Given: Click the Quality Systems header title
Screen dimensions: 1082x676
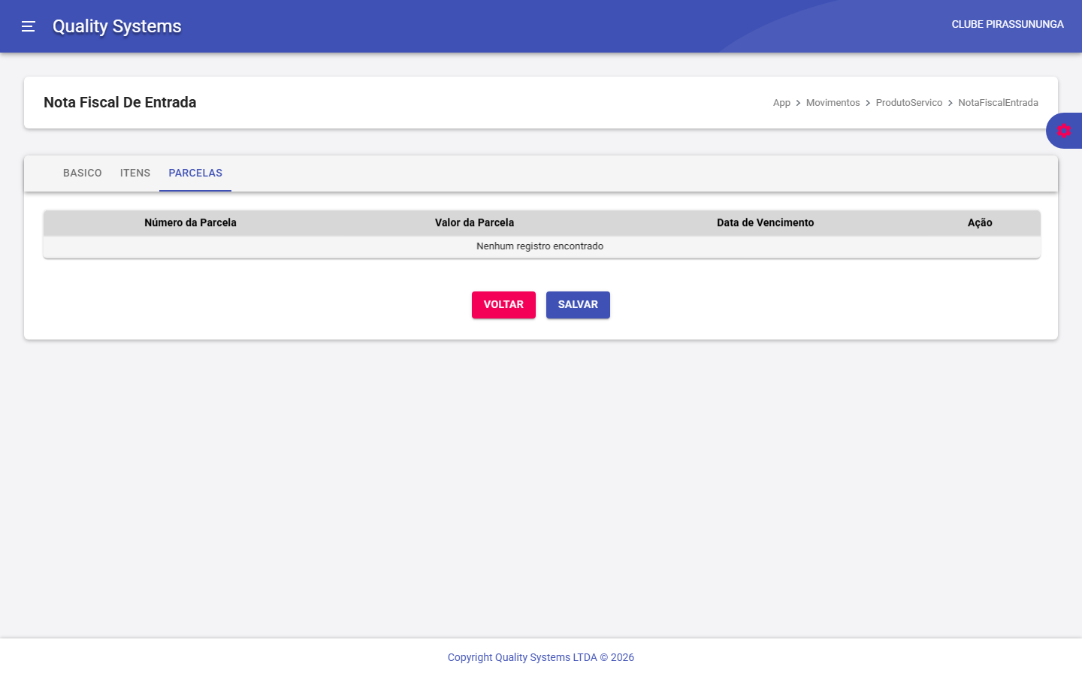Looking at the screenshot, I should (x=116, y=26).
